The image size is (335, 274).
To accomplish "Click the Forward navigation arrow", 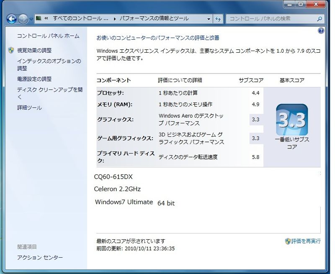I will 23,19.
